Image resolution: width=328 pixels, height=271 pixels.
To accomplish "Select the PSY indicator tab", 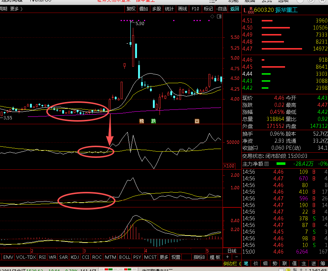I will point(137,257).
